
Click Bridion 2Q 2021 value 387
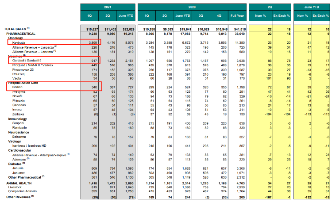112,87
